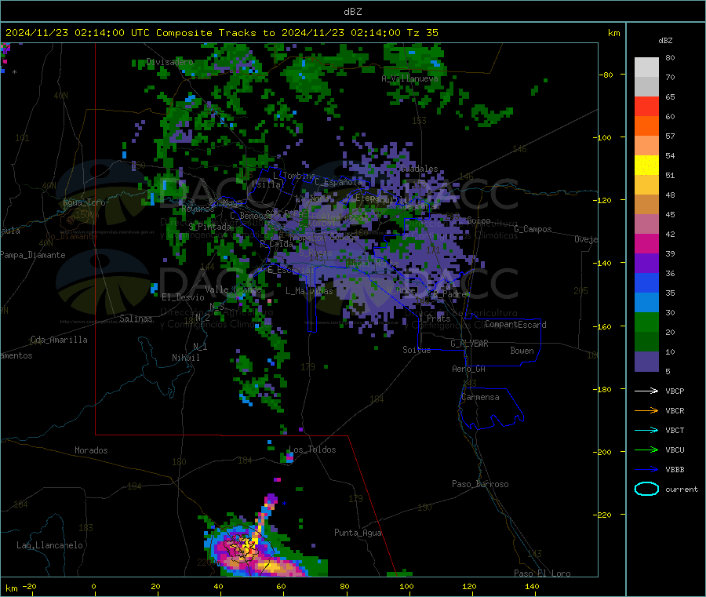This screenshot has height=597, width=706.
Task: Select the slate 5–10 dBZ swatch
Action: click(x=646, y=362)
